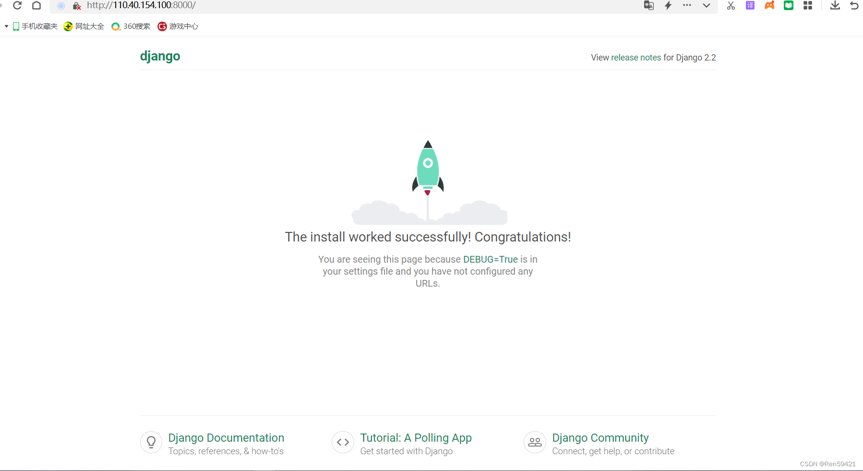Click the undo restore closed page icon
This screenshot has width=863, height=471.
[854, 5]
